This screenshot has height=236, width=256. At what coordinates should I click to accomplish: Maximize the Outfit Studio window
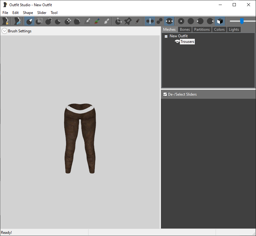coord(234,5)
